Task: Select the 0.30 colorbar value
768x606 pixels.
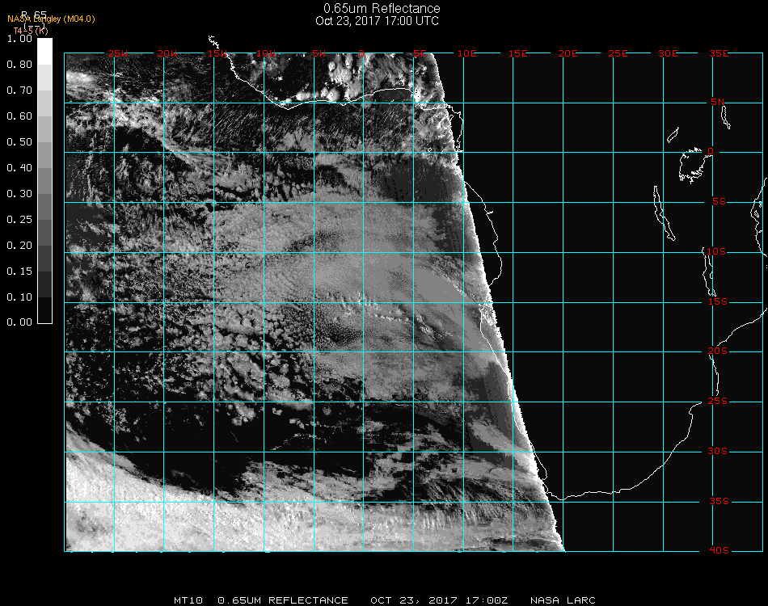Action: click(19, 194)
